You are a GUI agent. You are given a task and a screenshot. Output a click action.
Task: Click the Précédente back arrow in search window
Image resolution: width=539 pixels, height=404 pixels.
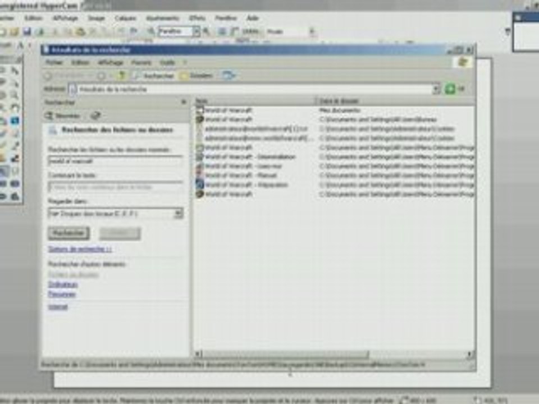point(49,76)
